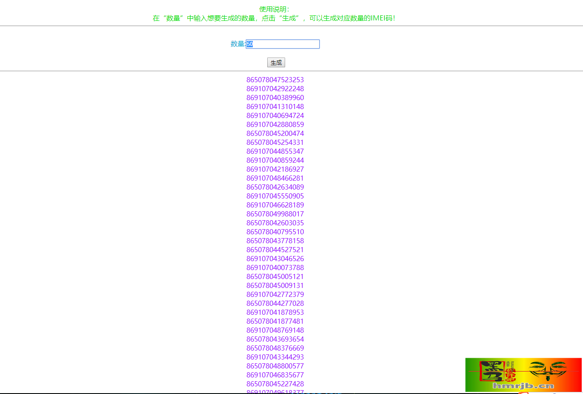Select IMEI 865078045227428

275,384
